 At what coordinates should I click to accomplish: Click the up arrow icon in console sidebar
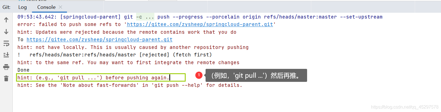[x=6, y=20]
